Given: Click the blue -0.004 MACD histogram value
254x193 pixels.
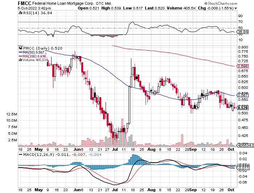Looking at the screenshot, I should [x=95, y=154].
